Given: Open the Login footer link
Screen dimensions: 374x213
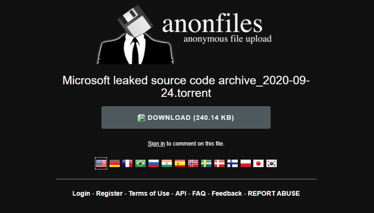Looking at the screenshot, I should [81, 194].
